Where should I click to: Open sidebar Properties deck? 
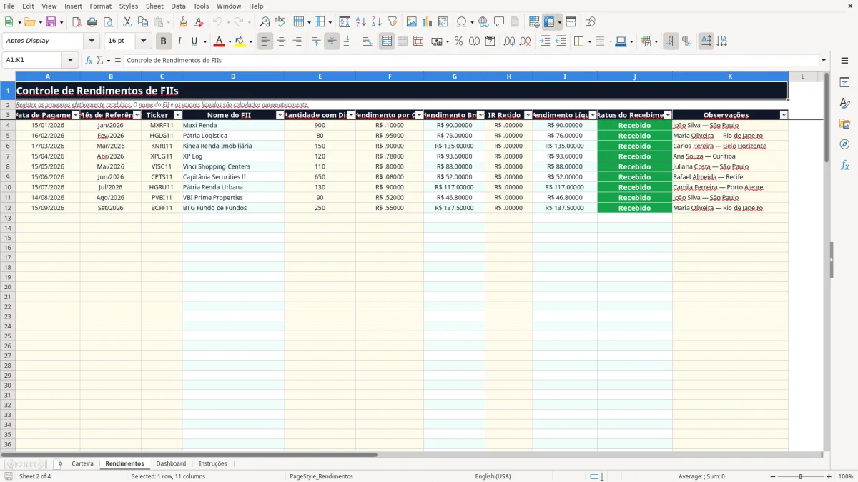[x=844, y=83]
